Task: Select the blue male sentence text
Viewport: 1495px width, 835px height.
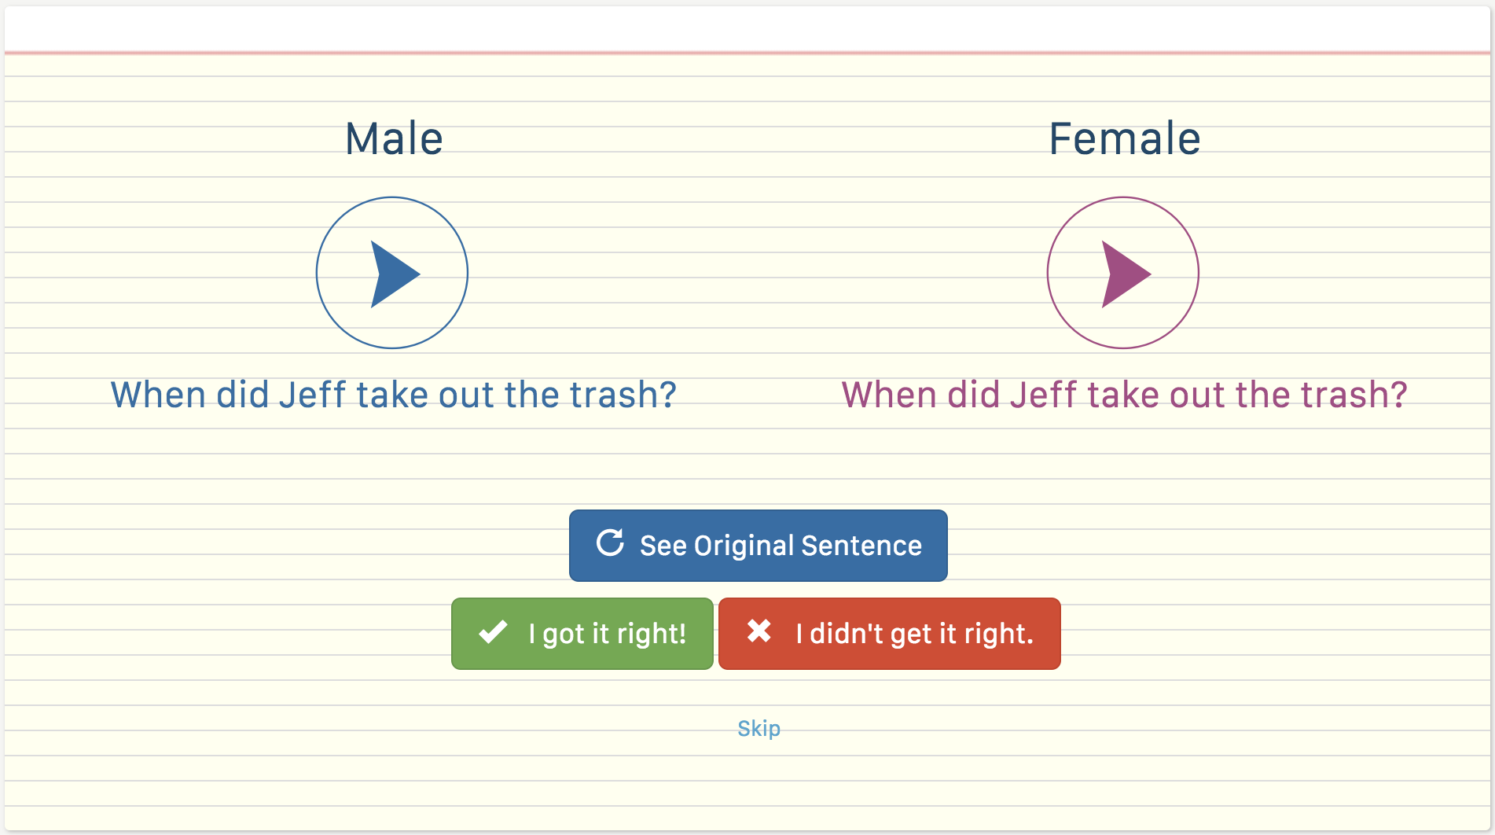Action: click(x=393, y=395)
